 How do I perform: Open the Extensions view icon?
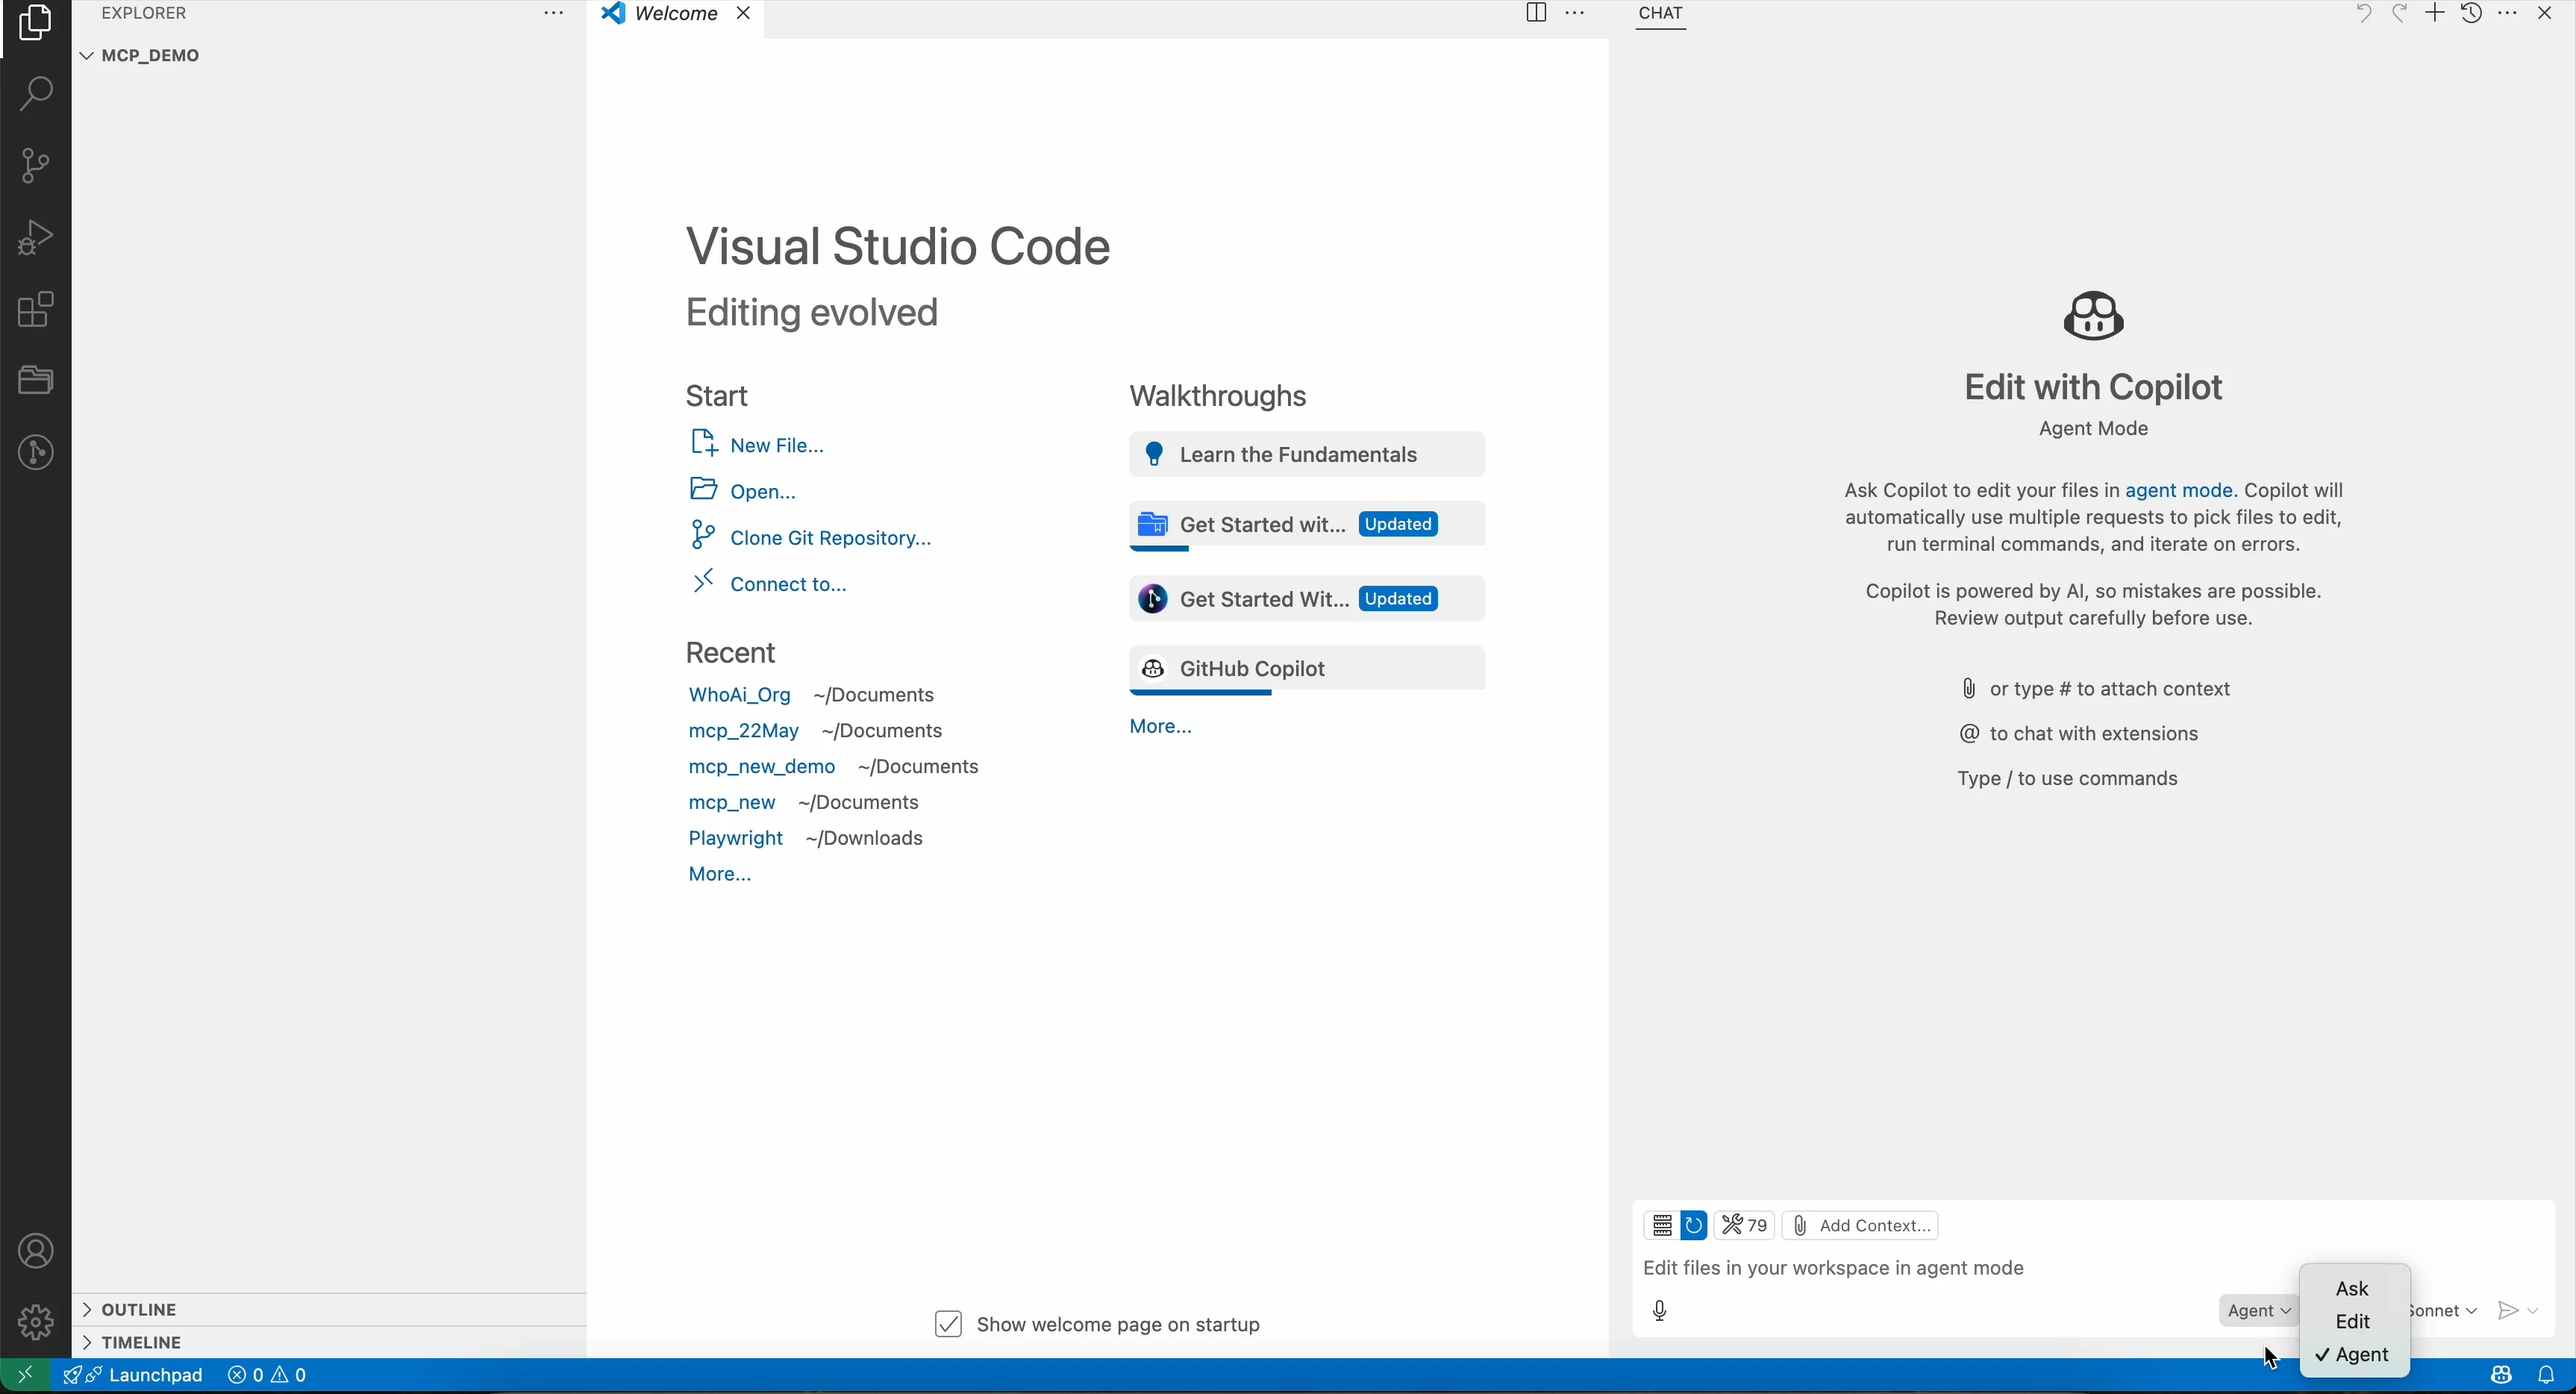pyautogui.click(x=36, y=310)
